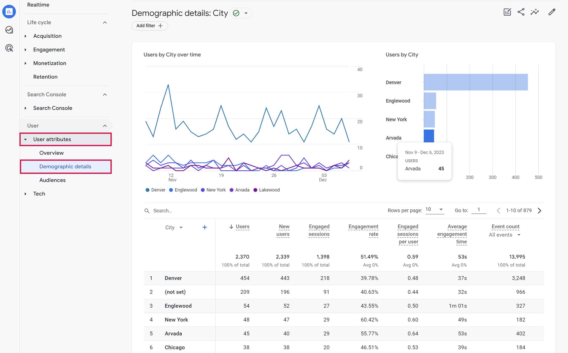Collapse the User section
The width and height of the screenshot is (568, 353).
pyautogui.click(x=105, y=126)
